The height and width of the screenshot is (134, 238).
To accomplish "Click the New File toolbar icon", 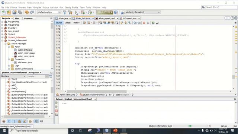I will pyautogui.click(x=4, y=12).
